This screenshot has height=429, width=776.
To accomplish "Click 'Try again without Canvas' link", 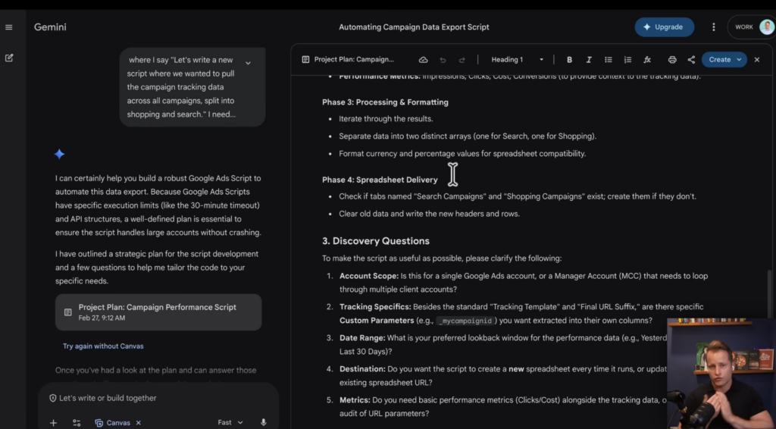I will point(103,346).
